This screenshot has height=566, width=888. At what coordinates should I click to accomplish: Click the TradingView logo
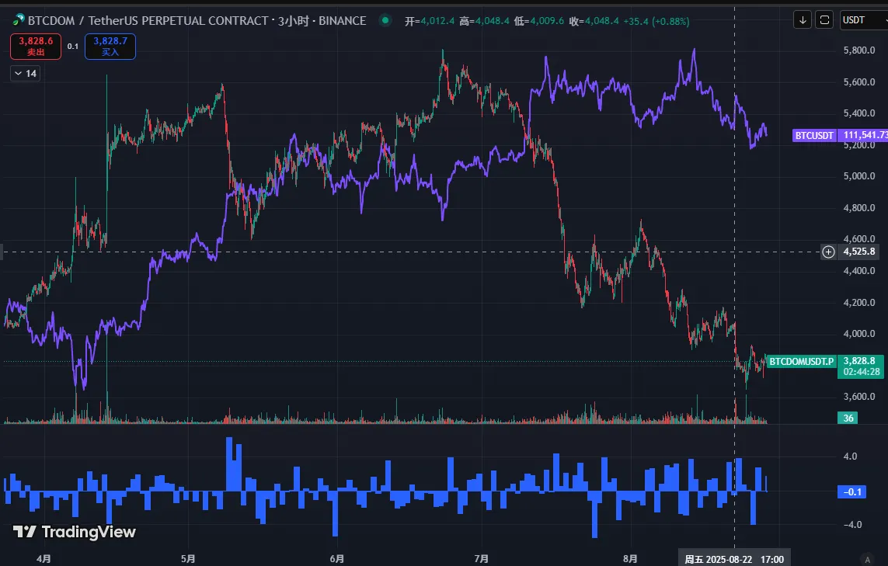point(75,532)
